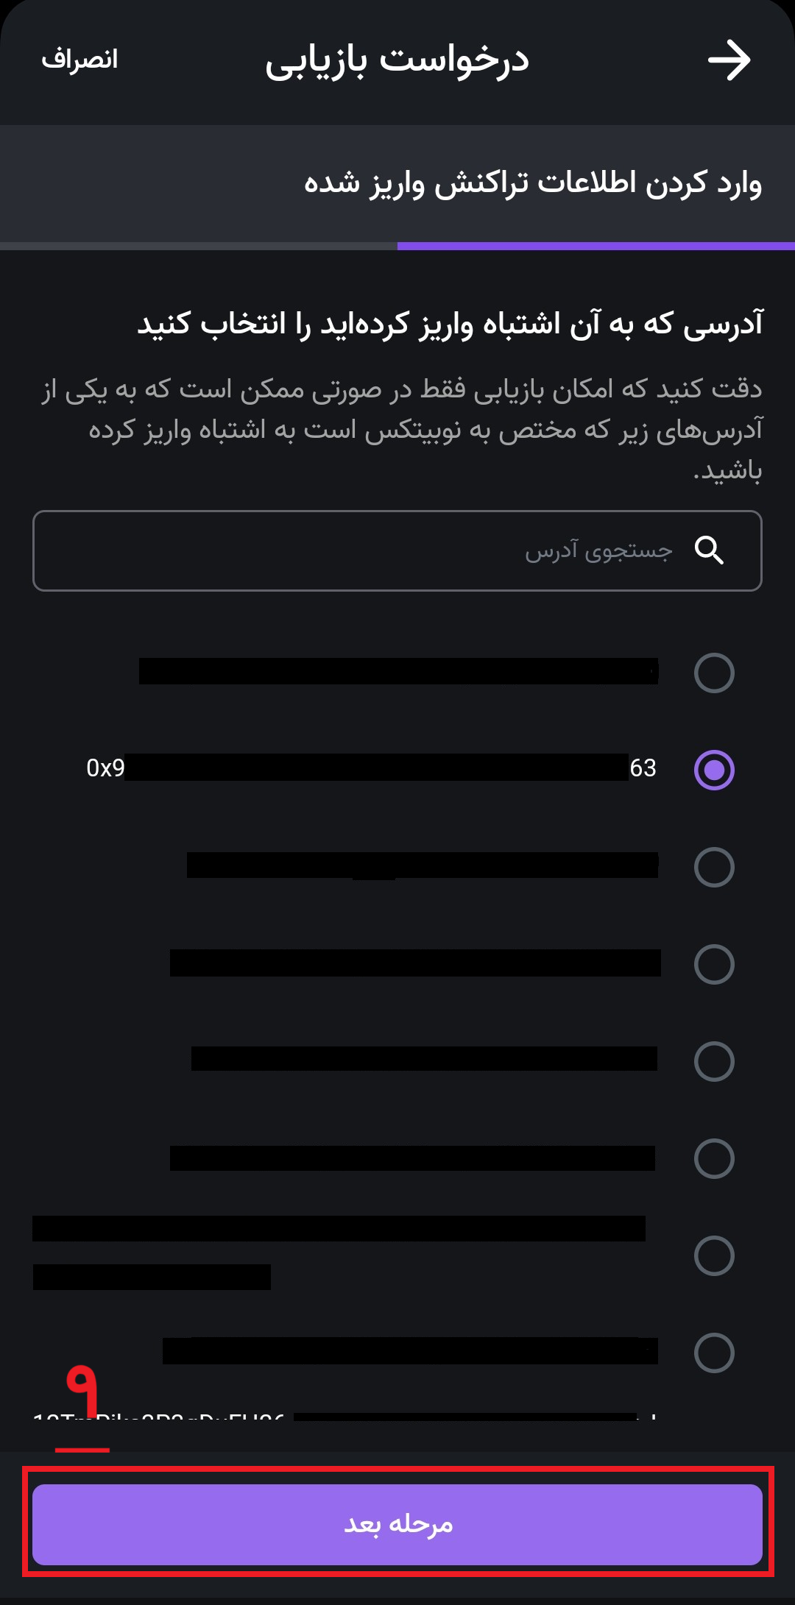The image size is (795, 1605).
Task: Choose the third address radio button
Action: (714, 867)
